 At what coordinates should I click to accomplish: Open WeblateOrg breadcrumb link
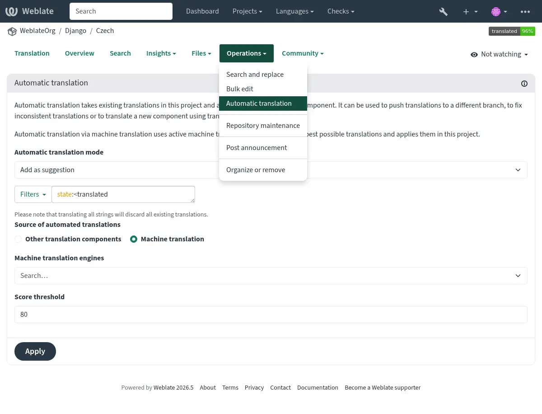click(37, 31)
